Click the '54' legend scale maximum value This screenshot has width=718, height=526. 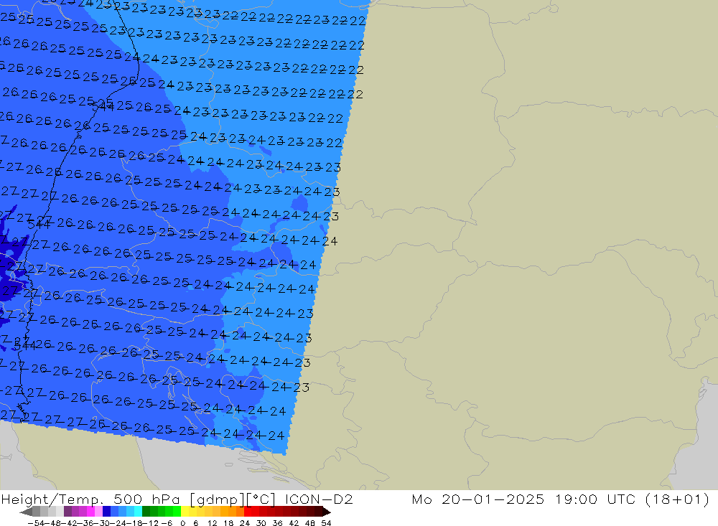coord(325,523)
